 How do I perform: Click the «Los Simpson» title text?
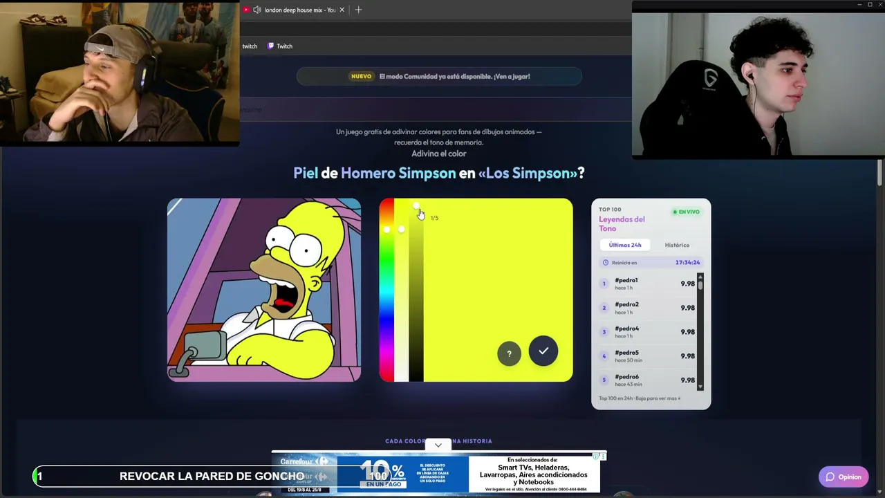pyautogui.click(x=528, y=173)
